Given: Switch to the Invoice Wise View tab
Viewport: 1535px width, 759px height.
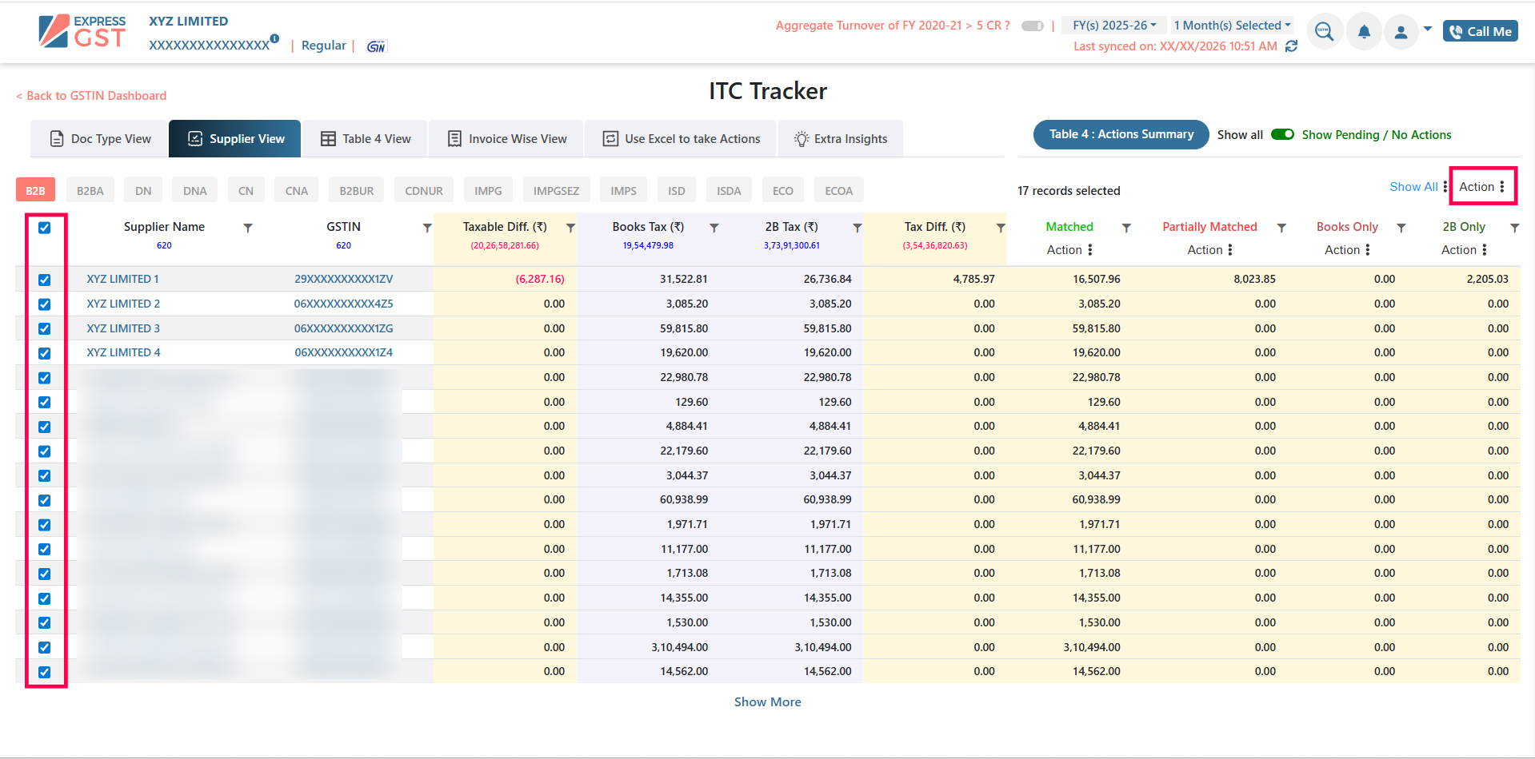Looking at the screenshot, I should pyautogui.click(x=507, y=139).
